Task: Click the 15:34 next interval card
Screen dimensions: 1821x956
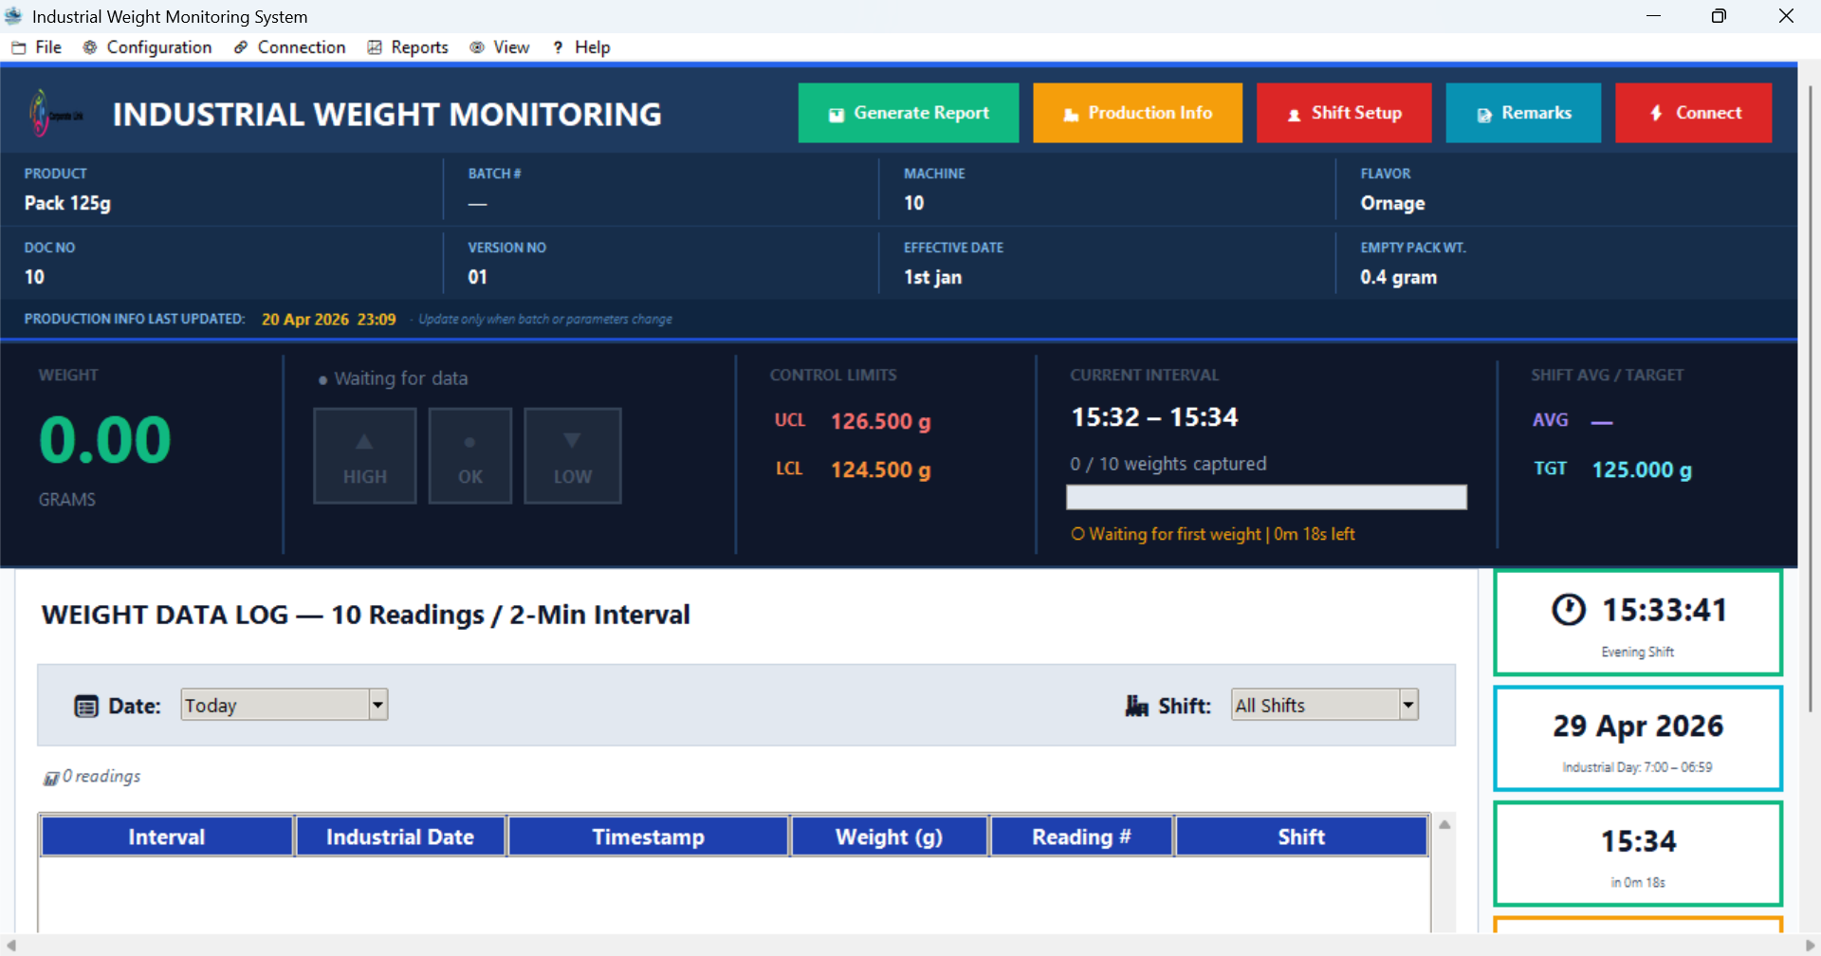Action: (x=1638, y=854)
